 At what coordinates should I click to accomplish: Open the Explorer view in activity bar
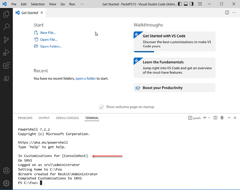point(6,14)
